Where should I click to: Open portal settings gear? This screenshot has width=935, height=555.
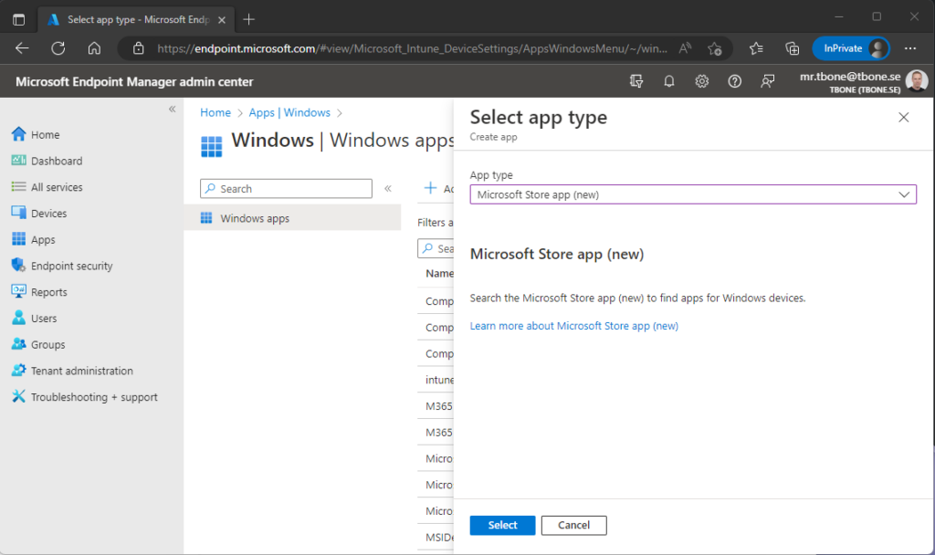[x=702, y=81]
